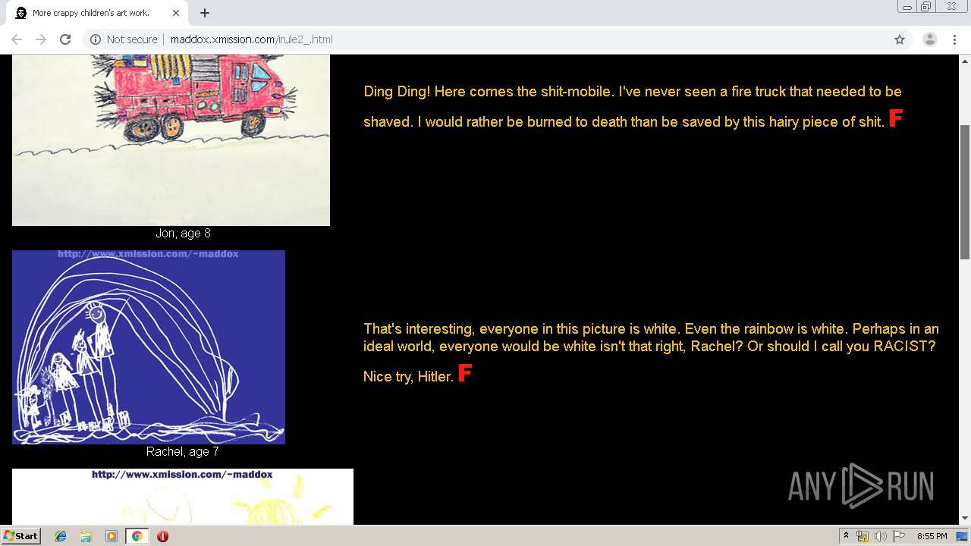Open the Chrome profile avatar
Viewport: 971px width, 546px height.
tap(930, 39)
